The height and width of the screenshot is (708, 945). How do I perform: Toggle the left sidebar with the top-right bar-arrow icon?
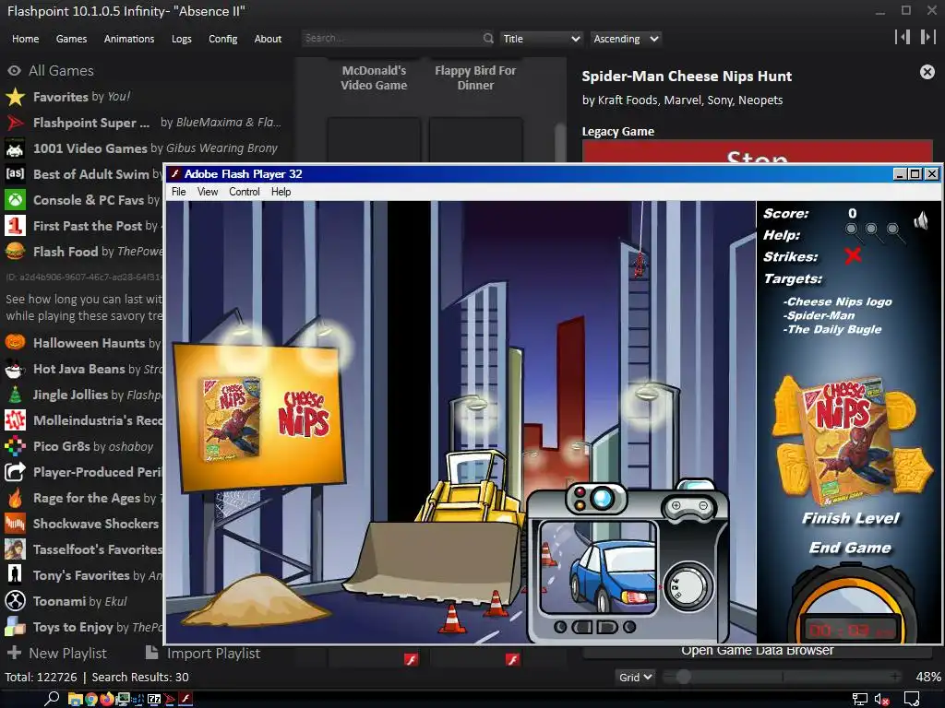(903, 37)
